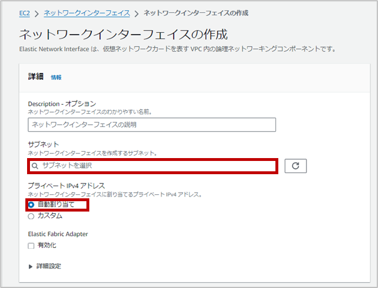This screenshot has width=378, height=288.
Task: Click the search magnifier in subnet field
Action: coord(35,166)
